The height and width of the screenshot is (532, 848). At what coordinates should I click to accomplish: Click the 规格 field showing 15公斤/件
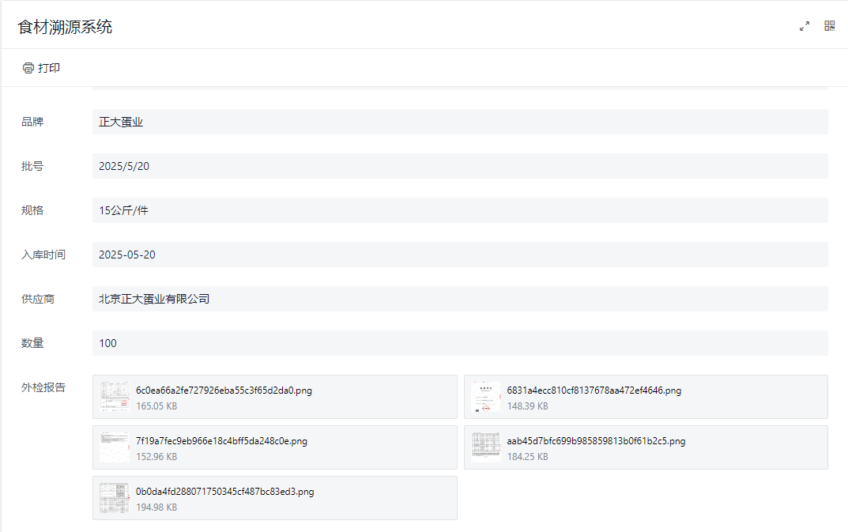(460, 210)
